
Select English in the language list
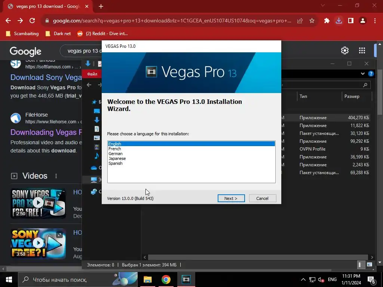coord(191,144)
